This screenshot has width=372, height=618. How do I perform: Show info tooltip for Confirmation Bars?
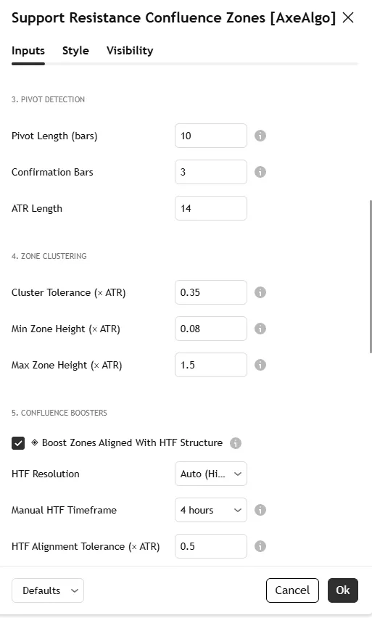tap(260, 172)
